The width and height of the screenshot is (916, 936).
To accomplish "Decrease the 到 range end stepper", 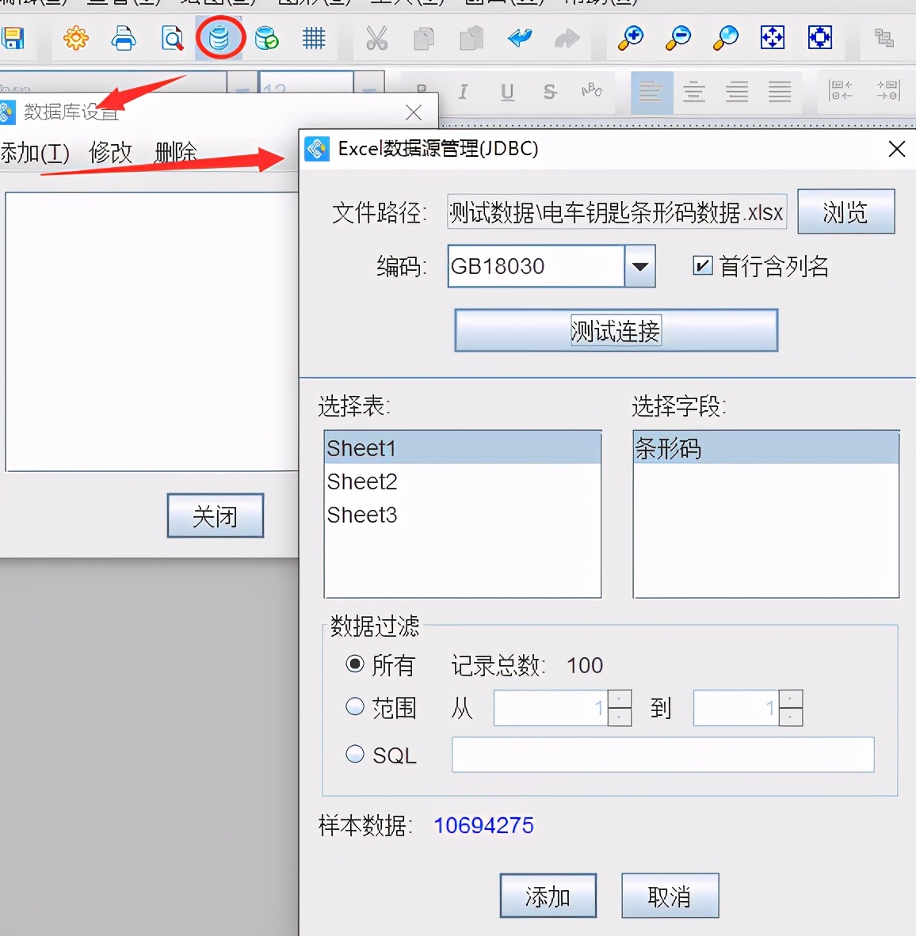I will (791, 717).
